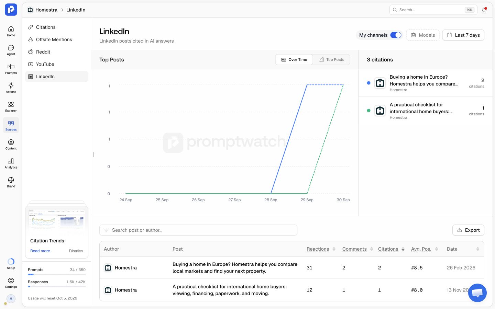The width and height of the screenshot is (495, 309).
Task: Click Read more on Citation Trends
Action: pyautogui.click(x=40, y=251)
